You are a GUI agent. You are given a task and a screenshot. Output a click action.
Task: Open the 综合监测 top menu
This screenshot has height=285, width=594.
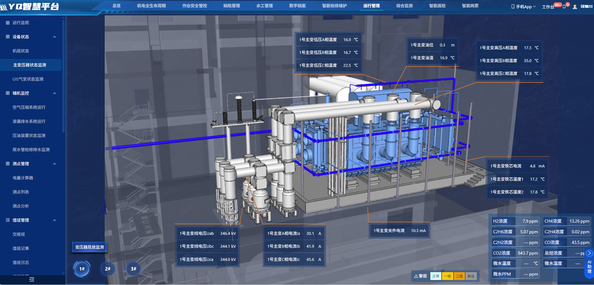tap(404, 6)
